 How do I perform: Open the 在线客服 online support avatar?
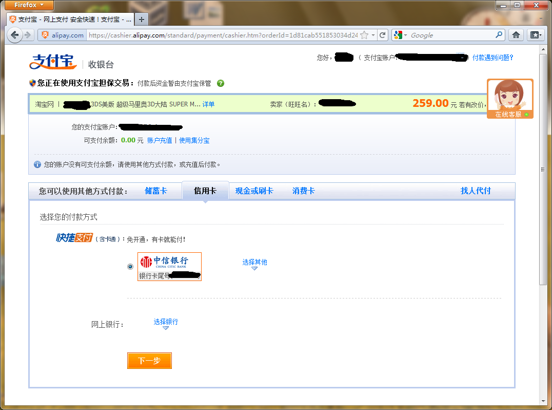(510, 99)
